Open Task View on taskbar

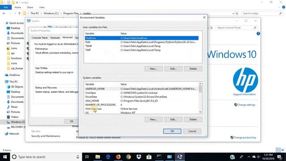[87, 157]
